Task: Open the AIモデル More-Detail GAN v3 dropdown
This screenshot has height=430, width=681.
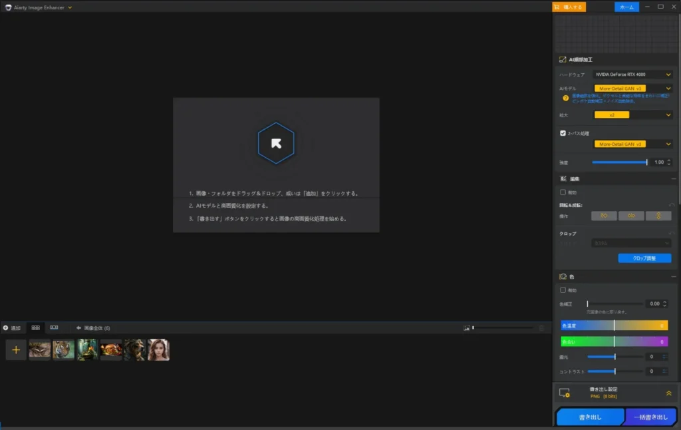Action: [x=633, y=89]
